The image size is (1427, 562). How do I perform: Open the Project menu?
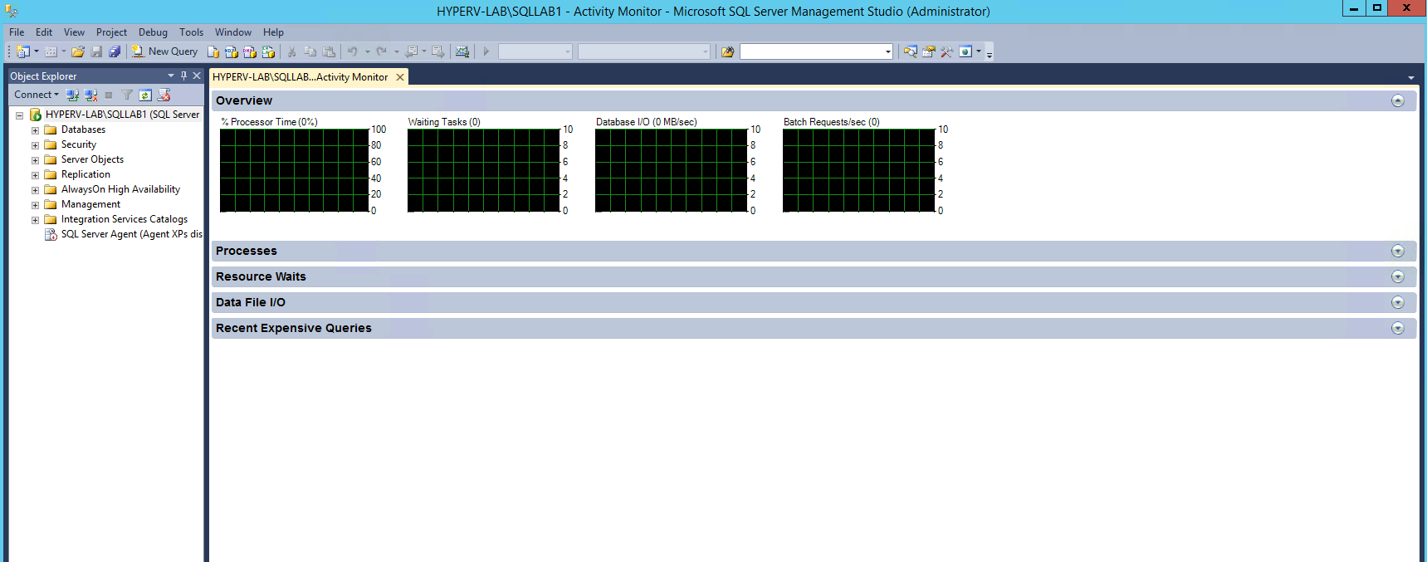click(x=111, y=32)
